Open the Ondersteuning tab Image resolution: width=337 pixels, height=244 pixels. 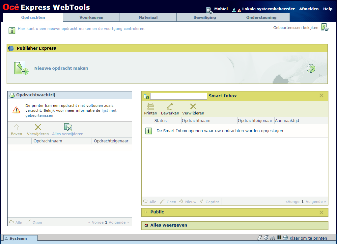pos(261,17)
